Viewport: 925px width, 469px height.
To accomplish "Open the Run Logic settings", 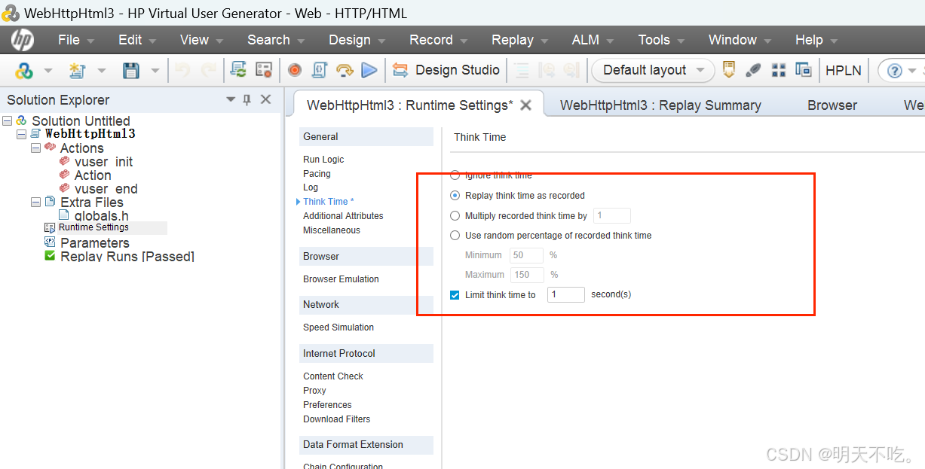I will tap(323, 160).
